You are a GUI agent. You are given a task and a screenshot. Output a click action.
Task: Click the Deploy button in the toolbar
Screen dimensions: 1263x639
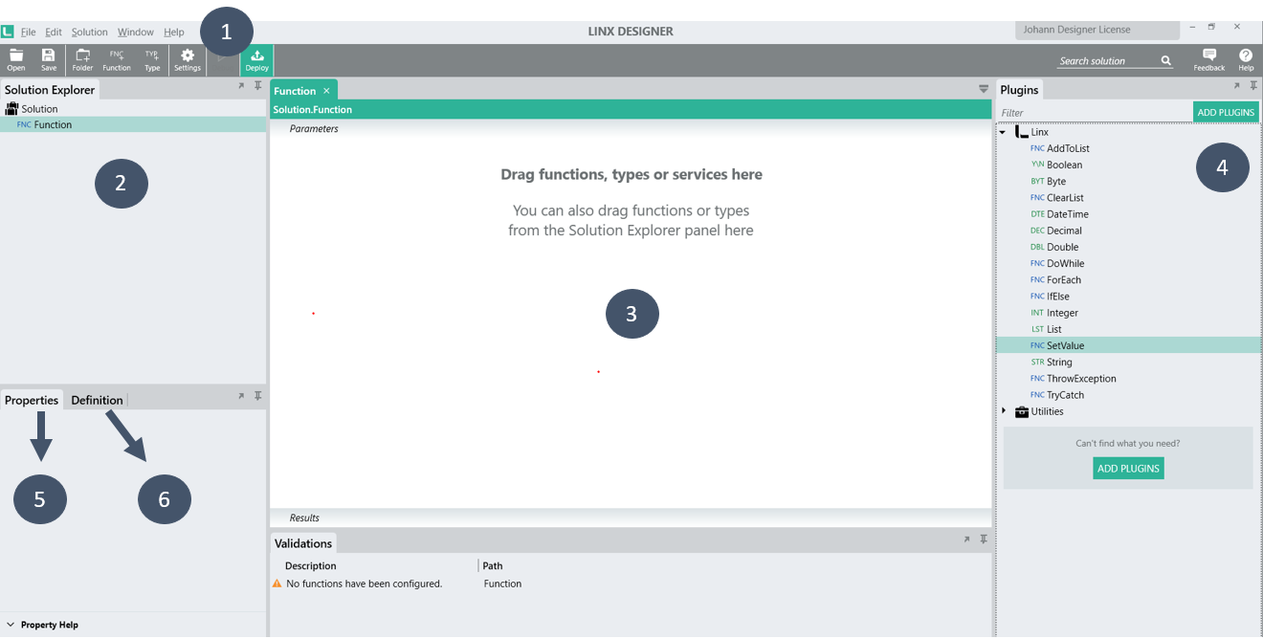click(257, 60)
